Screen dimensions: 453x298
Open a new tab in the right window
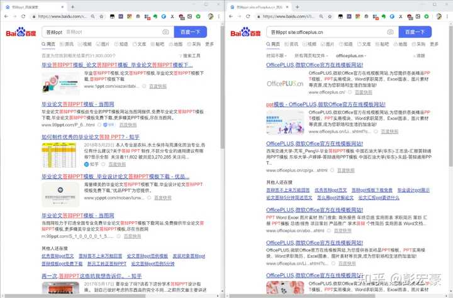[x=297, y=7]
